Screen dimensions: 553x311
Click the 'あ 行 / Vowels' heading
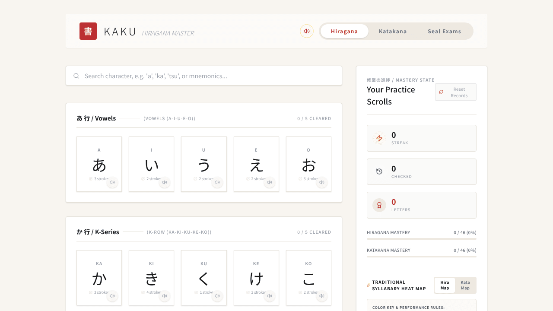coord(96,118)
